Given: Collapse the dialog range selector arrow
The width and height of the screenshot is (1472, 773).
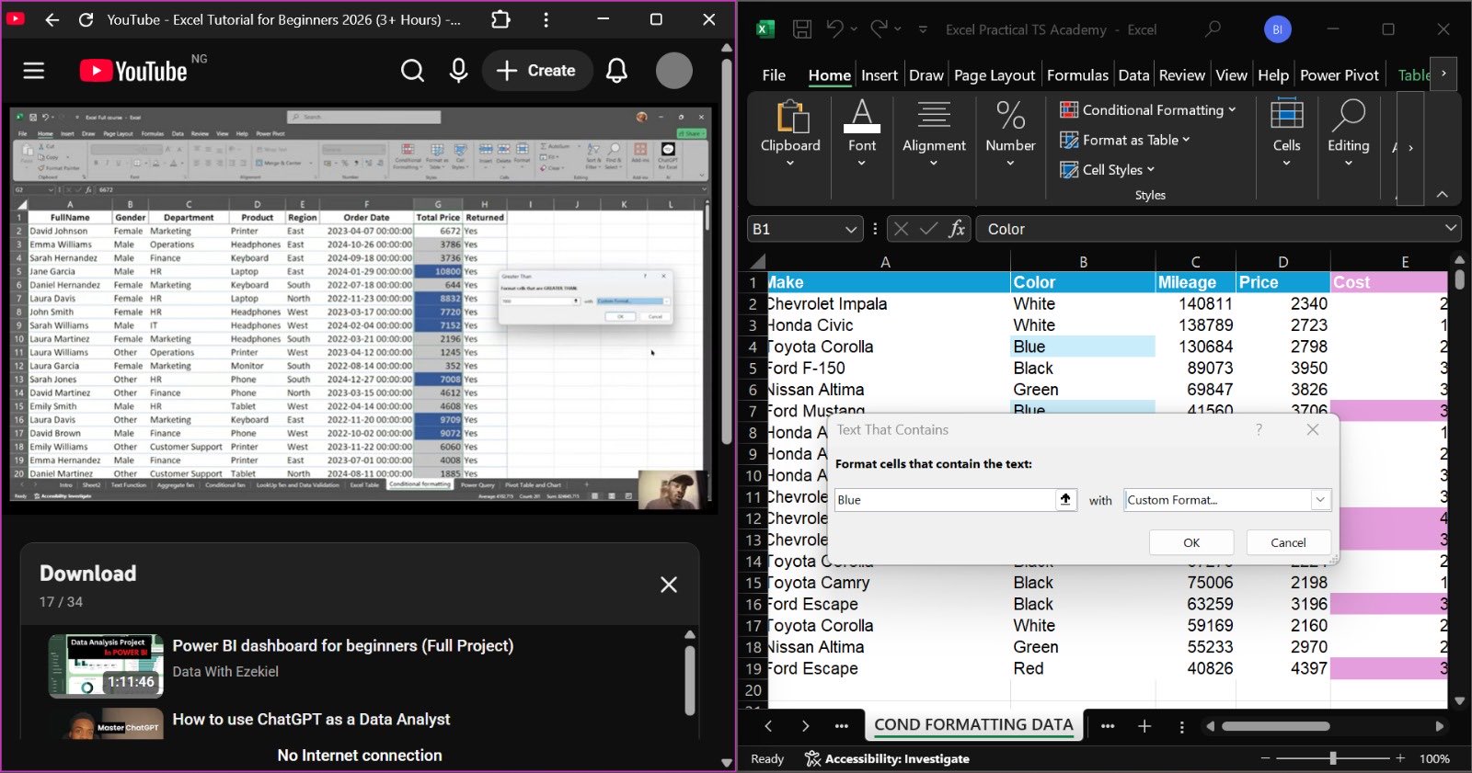Looking at the screenshot, I should tap(1065, 499).
